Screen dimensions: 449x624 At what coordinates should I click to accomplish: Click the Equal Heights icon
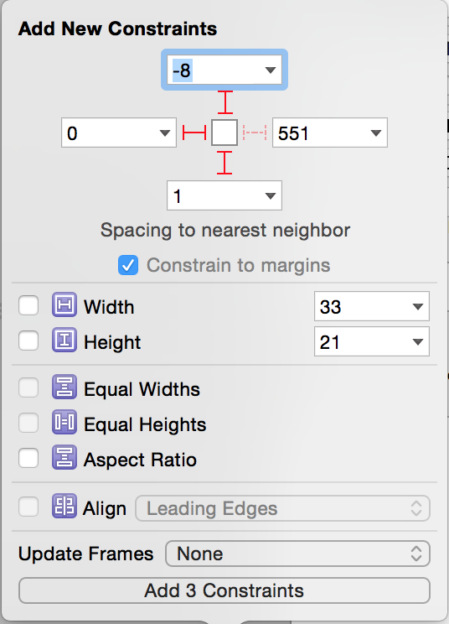[x=65, y=422]
